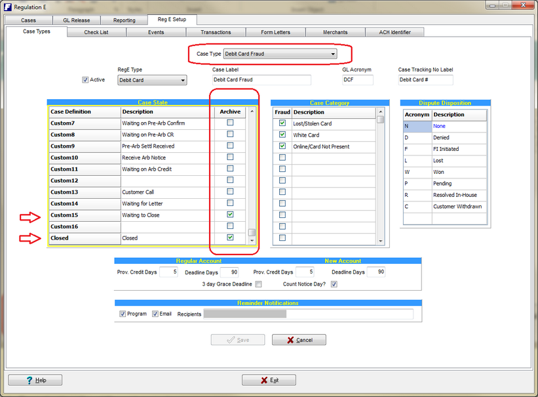Click the Help button with question mark icon
The width and height of the screenshot is (538, 397).
[x=35, y=380]
